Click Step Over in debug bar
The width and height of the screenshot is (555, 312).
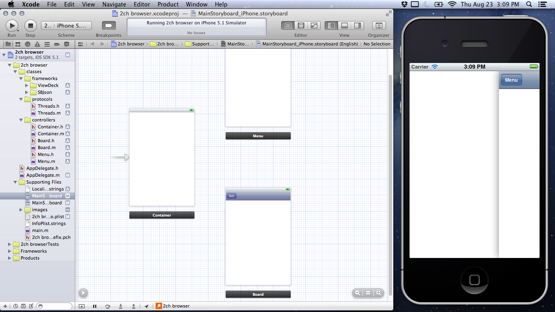click(x=108, y=306)
